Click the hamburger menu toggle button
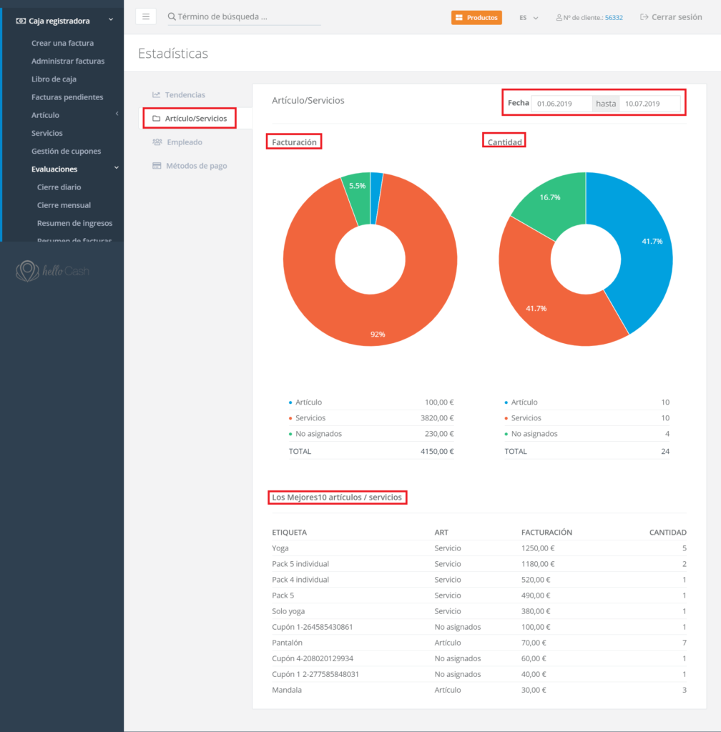721x732 pixels. pyautogui.click(x=146, y=17)
